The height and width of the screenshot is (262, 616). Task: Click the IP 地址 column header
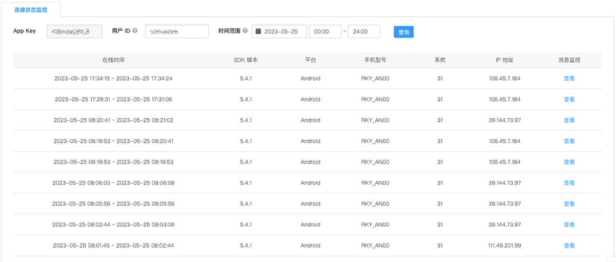pos(504,60)
